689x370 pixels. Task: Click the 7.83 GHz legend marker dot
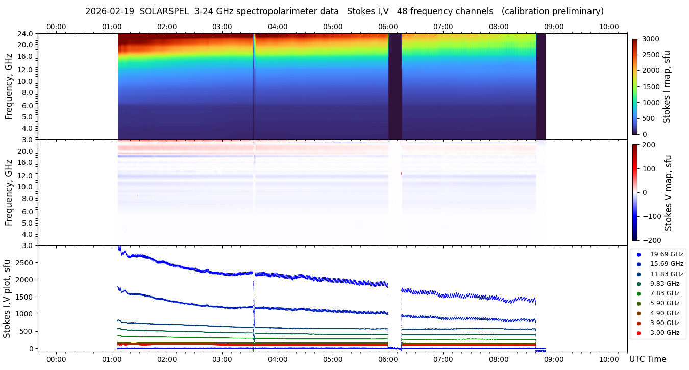click(x=638, y=293)
